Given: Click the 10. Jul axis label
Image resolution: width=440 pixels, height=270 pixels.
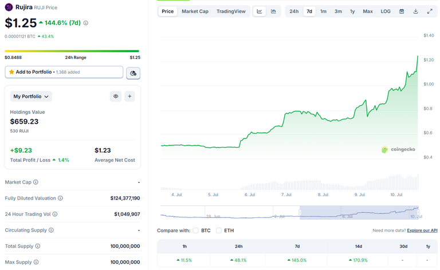Looking at the screenshot, I should click(396, 194).
